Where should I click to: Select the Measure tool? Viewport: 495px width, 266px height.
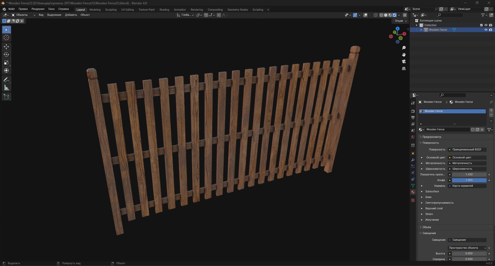(x=6, y=88)
